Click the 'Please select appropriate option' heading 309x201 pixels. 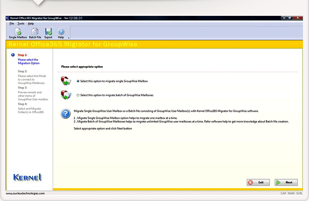click(x=82, y=67)
